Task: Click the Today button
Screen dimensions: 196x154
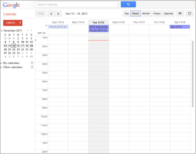Action: [40, 14]
